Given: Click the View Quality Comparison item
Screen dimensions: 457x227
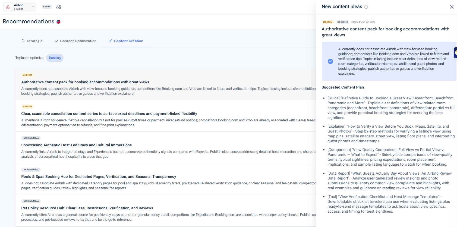Looking at the screenshot, I should pyautogui.click(x=390, y=157).
